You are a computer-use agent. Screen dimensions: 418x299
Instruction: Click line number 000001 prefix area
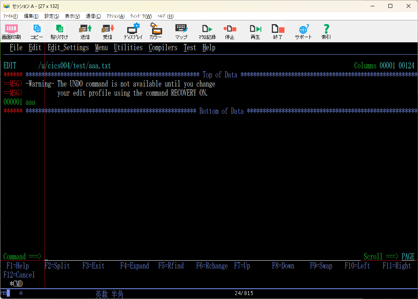(x=13, y=102)
